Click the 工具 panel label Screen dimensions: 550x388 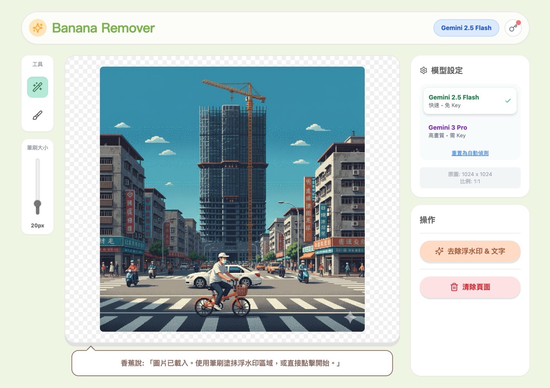(37, 64)
